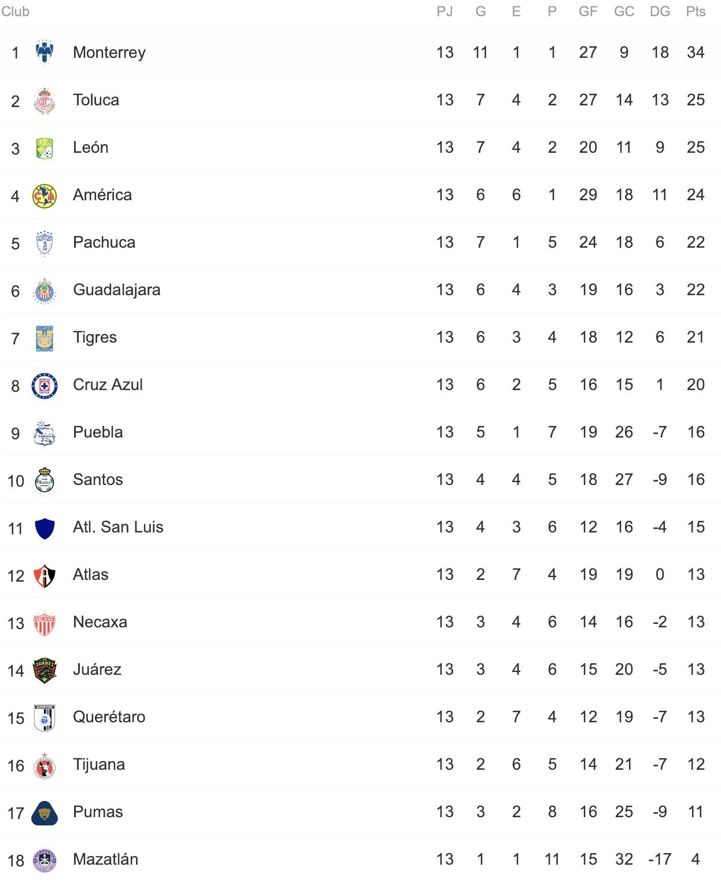Click the Tigres club badge
The image size is (721, 889).
point(45,338)
